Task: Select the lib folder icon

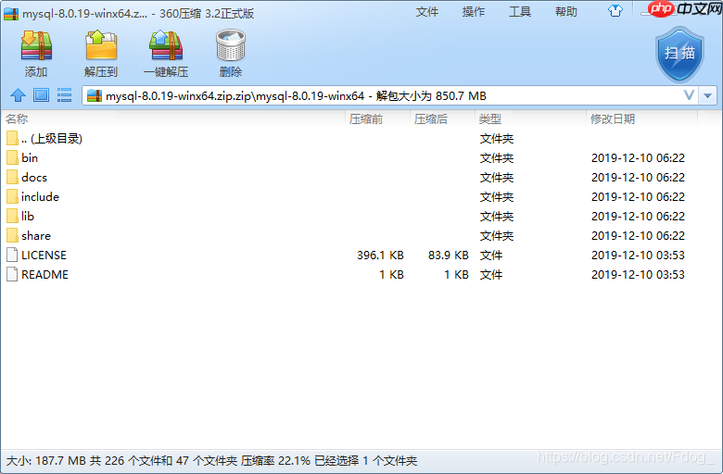Action: [x=12, y=216]
